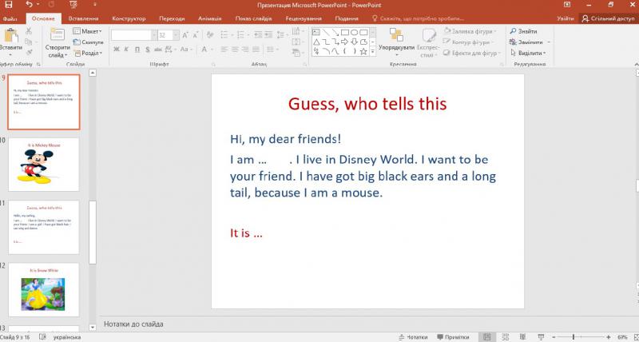Clear all text formatting
The height and width of the screenshot is (342, 639).
point(210,35)
